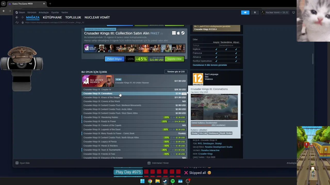Click the Coronations screenshot in the tooltip
The width and height of the screenshot is (330, 185).
(214, 107)
